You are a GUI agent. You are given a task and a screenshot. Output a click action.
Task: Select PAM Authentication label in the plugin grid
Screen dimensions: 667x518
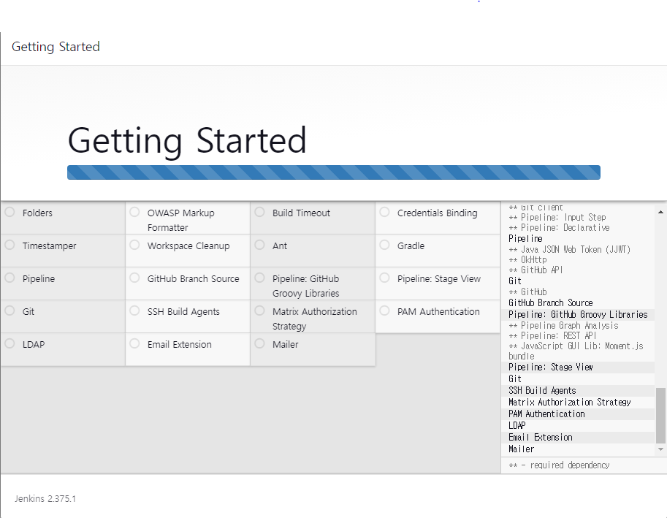pyautogui.click(x=438, y=312)
